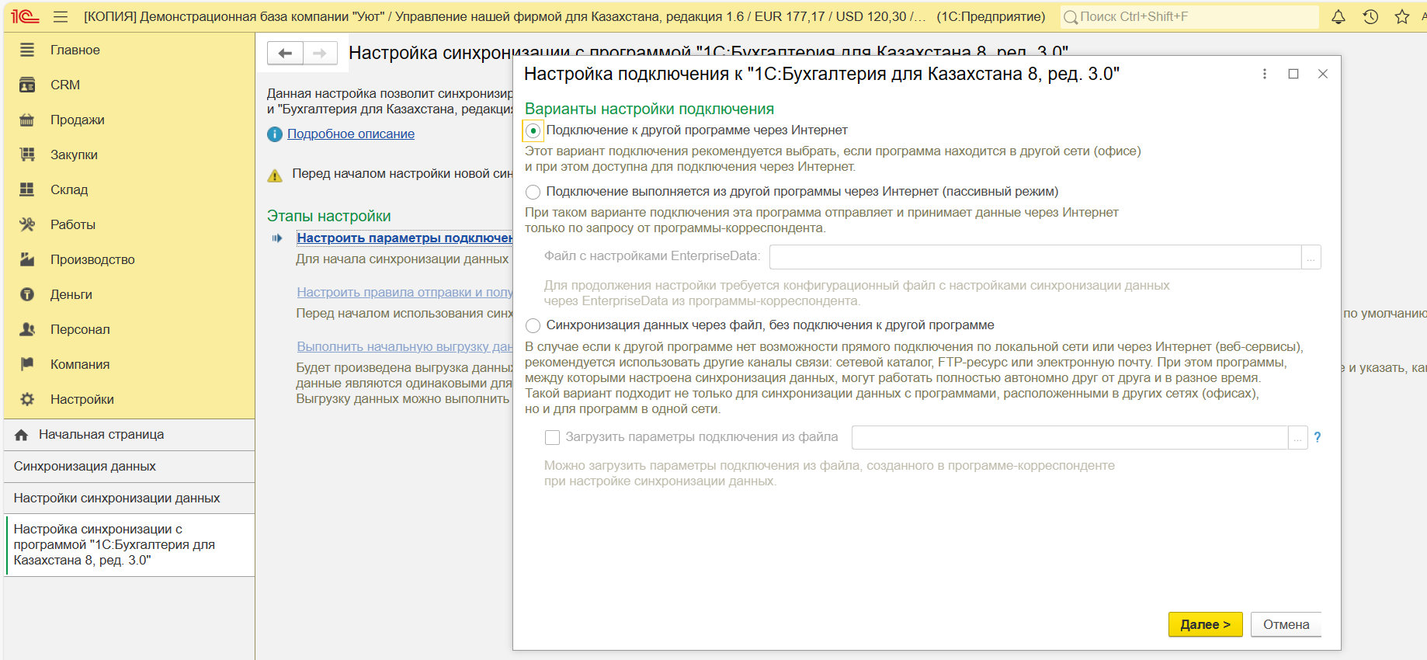Click the 1C logo icon
Viewport: 1427px width, 660px height.
tap(25, 17)
